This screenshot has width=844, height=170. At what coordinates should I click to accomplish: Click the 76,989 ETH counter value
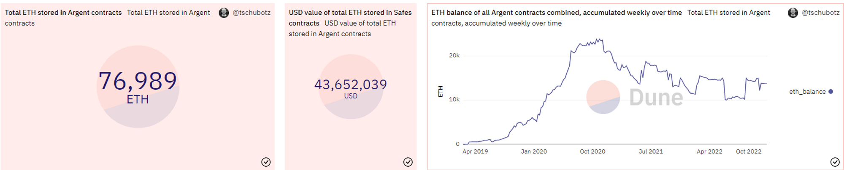138,81
